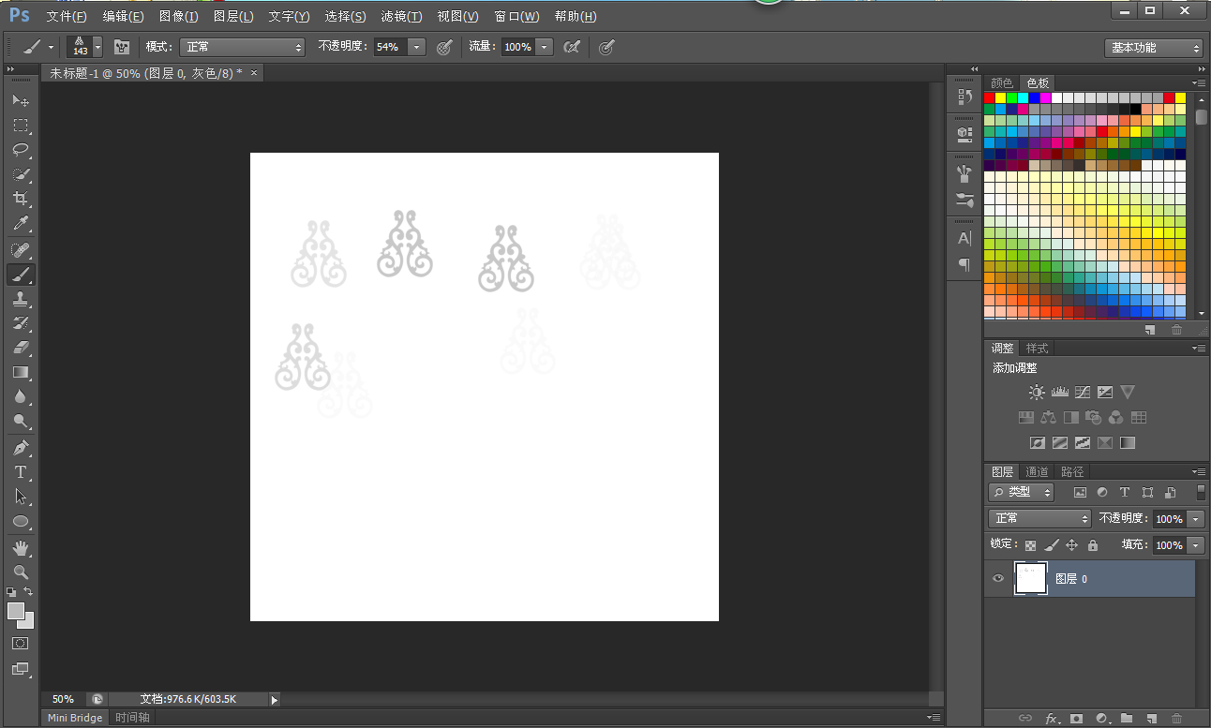Select the Lasso tool

(21, 150)
